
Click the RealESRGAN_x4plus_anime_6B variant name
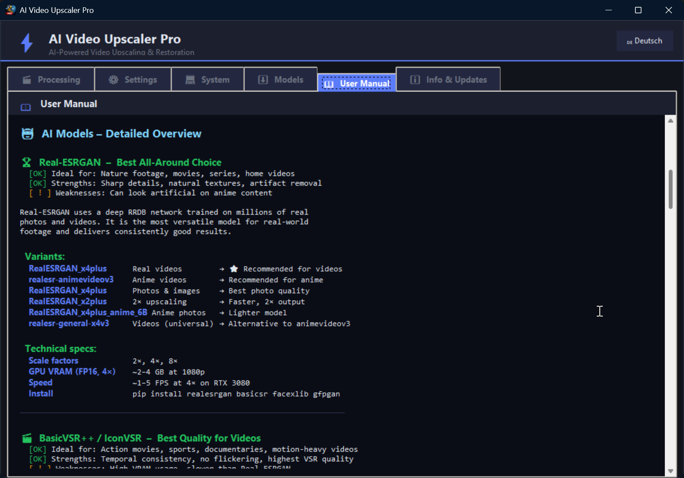click(88, 312)
